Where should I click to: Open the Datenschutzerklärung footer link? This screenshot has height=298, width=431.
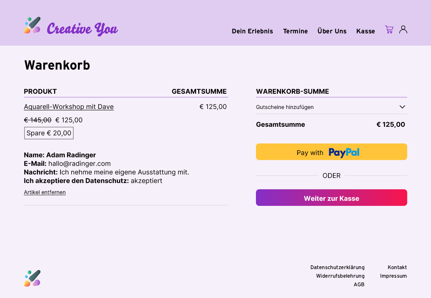(x=337, y=268)
